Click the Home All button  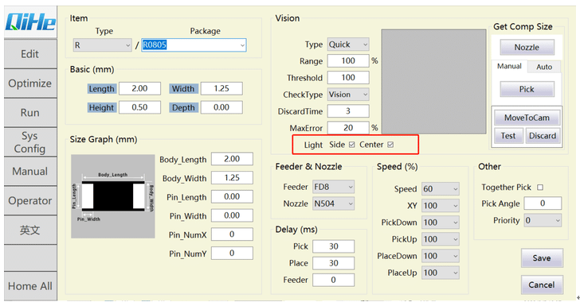point(30,286)
